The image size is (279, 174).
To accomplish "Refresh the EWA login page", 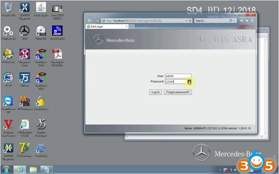I will click(x=190, y=21).
